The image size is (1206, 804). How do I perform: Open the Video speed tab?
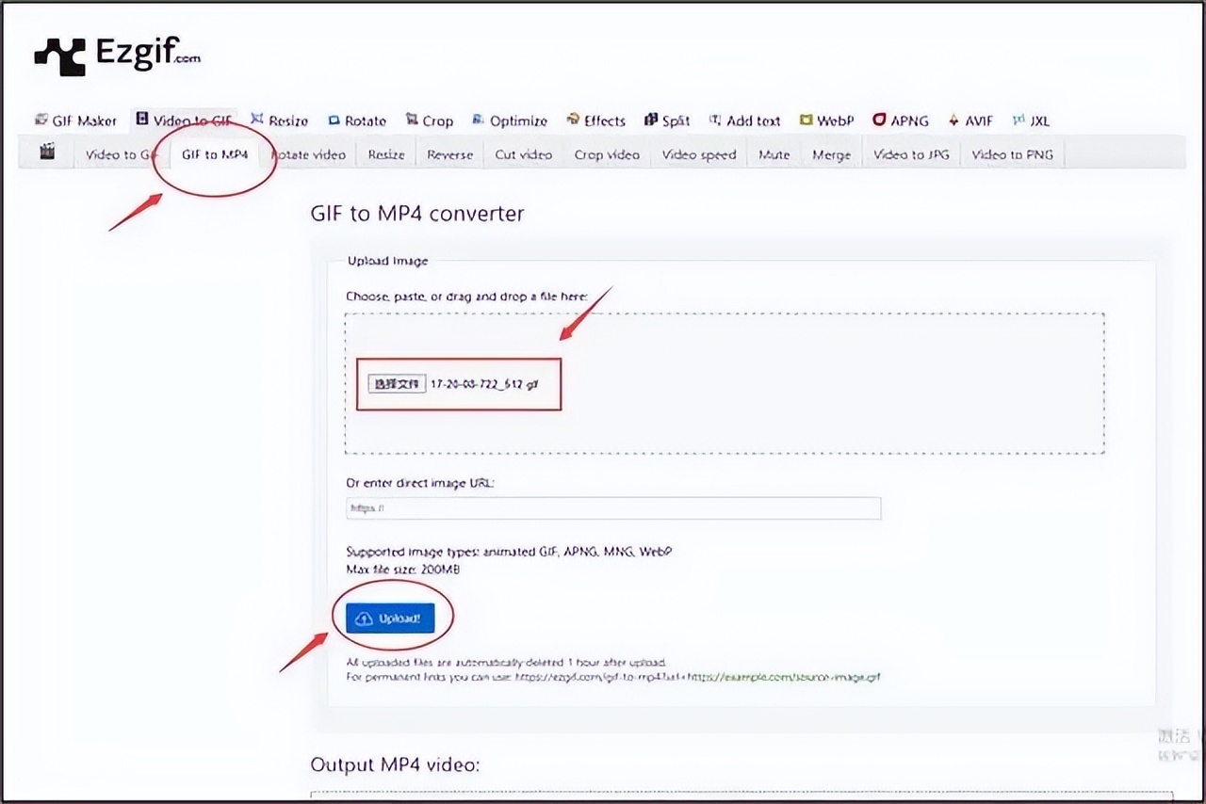coord(698,154)
